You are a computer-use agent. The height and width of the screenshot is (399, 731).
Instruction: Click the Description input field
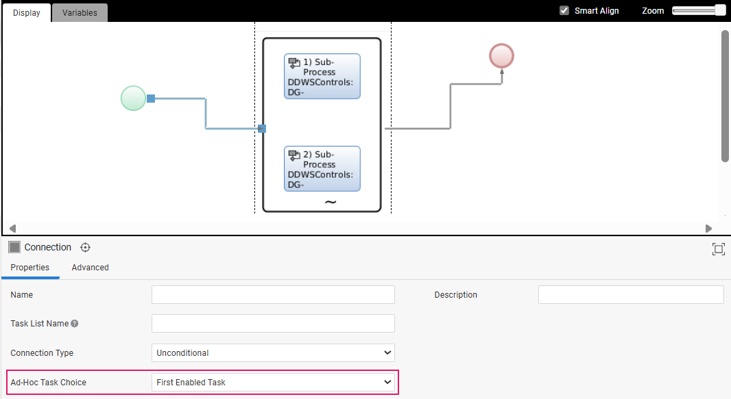click(630, 295)
